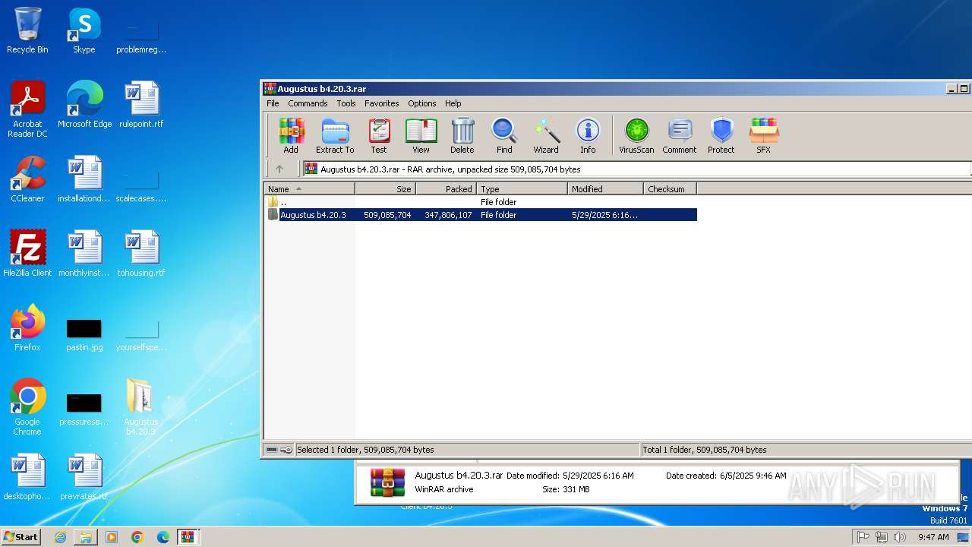Click the Add toolbar icon in WinRAR
Image resolution: width=972 pixels, height=547 pixels.
[x=291, y=136]
